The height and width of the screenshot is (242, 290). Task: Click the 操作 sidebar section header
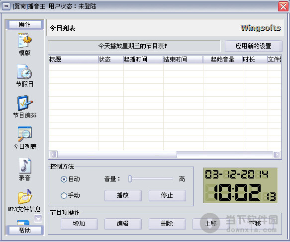point(25,24)
